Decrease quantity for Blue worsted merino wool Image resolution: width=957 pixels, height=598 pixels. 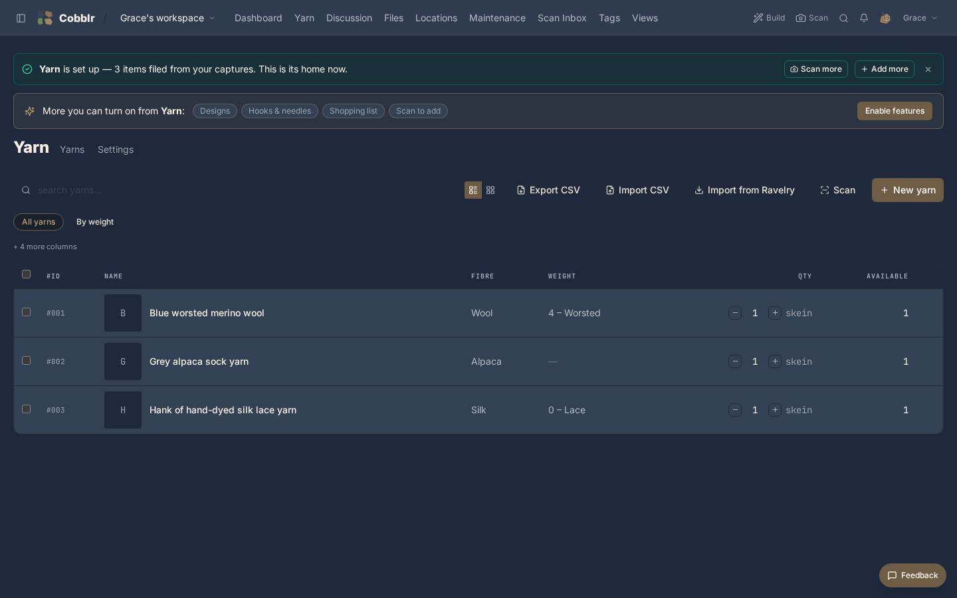point(735,313)
